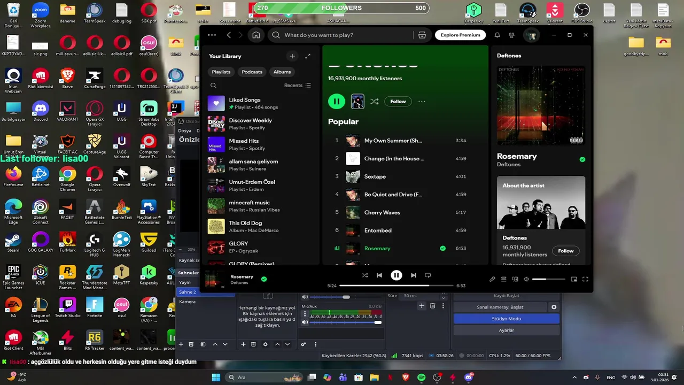Move source down with arrow in OBS Sources
The image size is (684, 385).
click(287, 344)
